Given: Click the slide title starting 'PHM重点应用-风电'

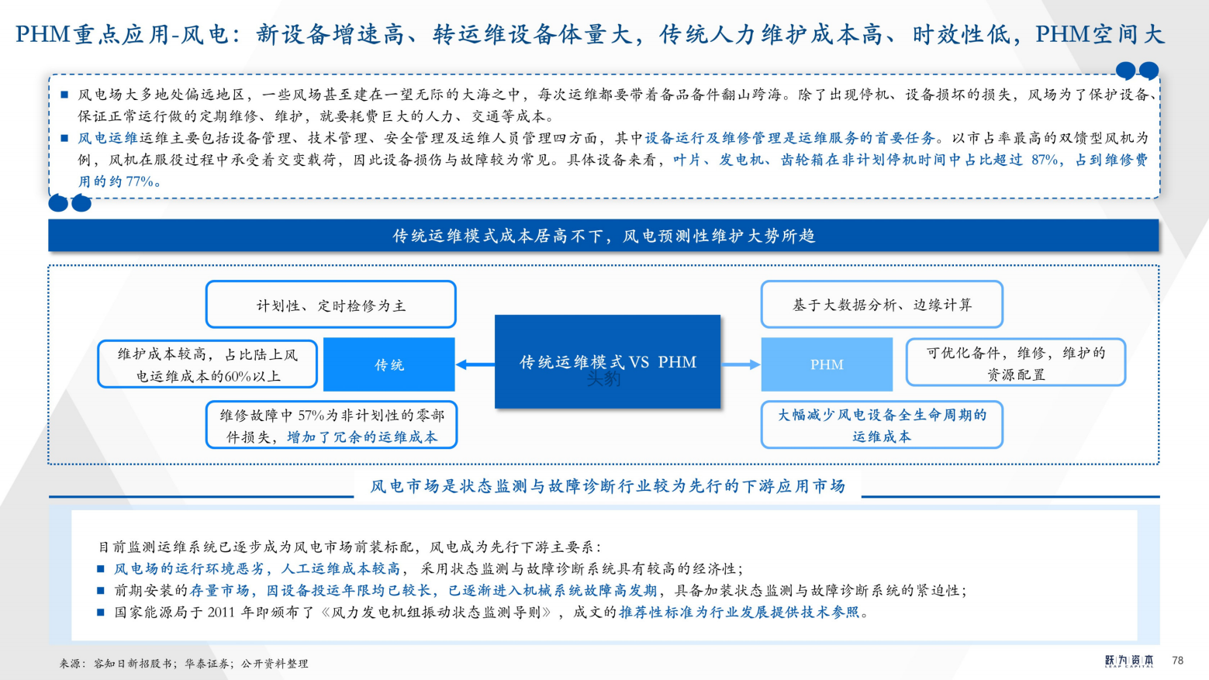Looking at the screenshot, I should (590, 34).
